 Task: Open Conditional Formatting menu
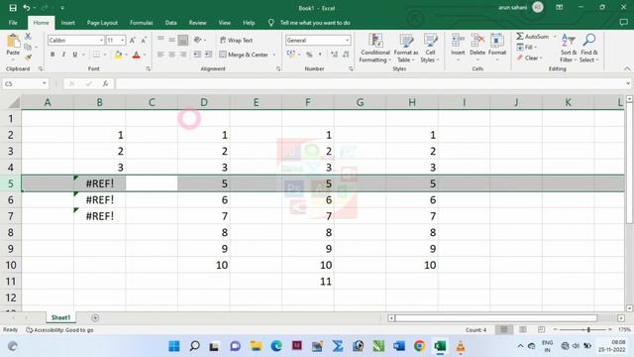(x=375, y=49)
